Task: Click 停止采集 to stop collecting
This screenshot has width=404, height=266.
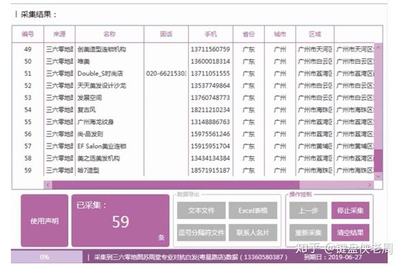Action: click(350, 210)
